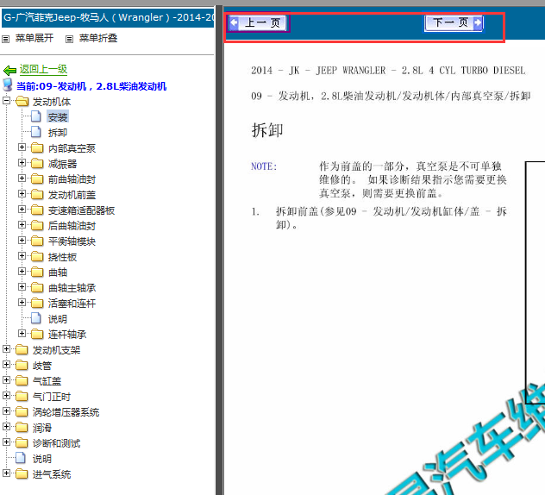Click the 润滑 folder icon
The image size is (545, 495).
click(x=22, y=427)
